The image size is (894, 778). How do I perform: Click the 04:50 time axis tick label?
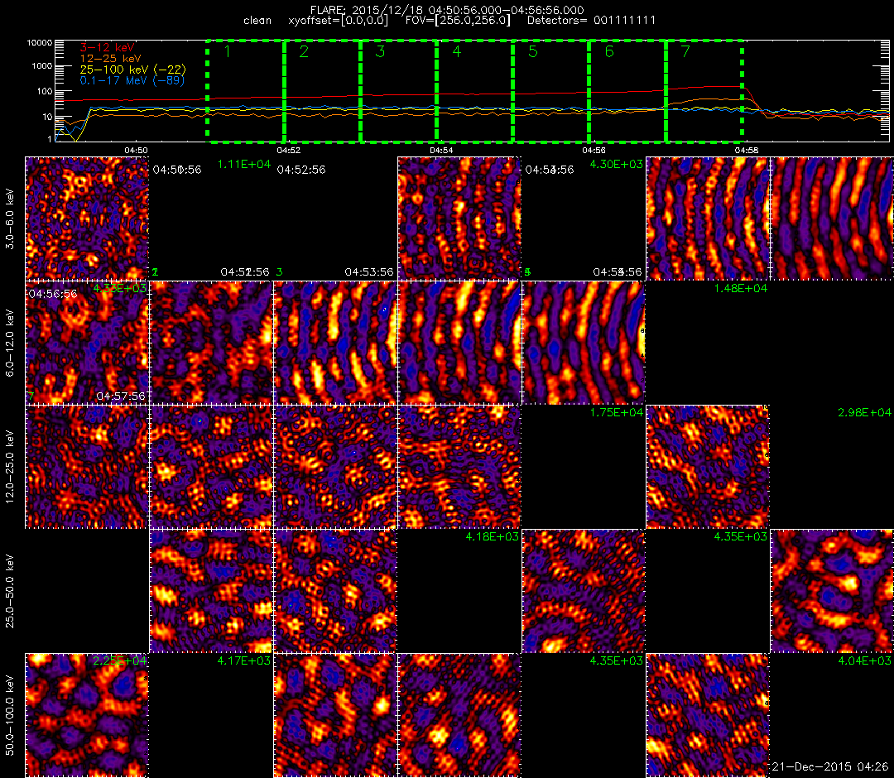(x=136, y=151)
